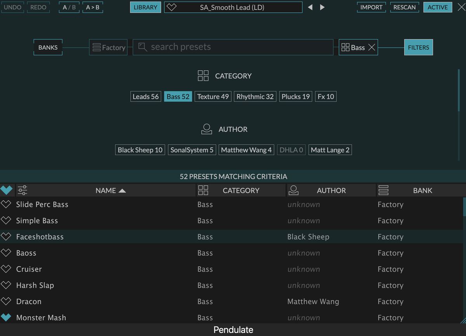Click the REDO button

38,7
